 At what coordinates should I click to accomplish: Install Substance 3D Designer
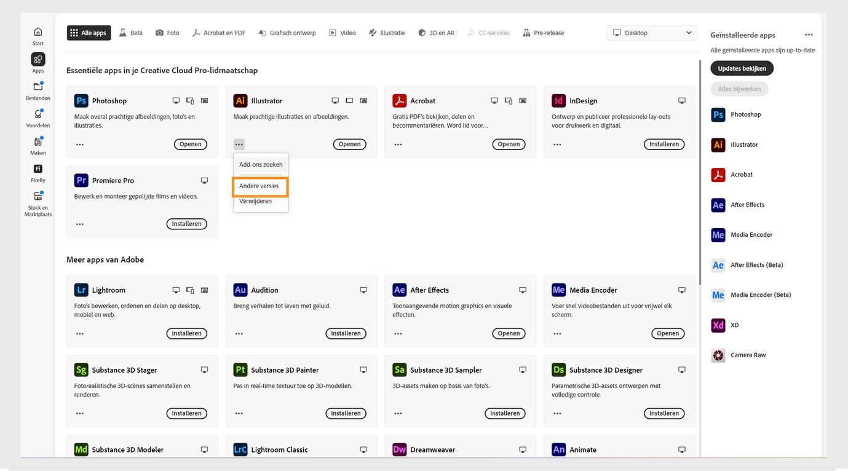[664, 413]
